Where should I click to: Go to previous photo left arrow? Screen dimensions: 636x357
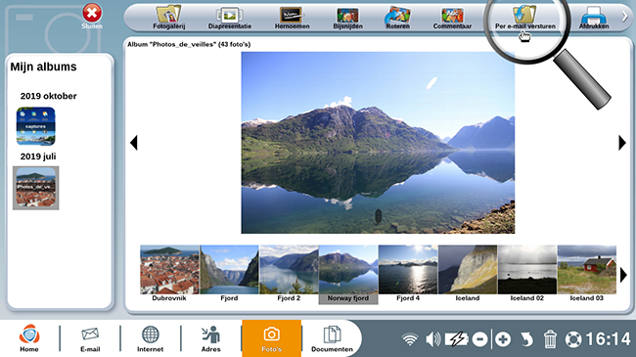[x=133, y=143]
